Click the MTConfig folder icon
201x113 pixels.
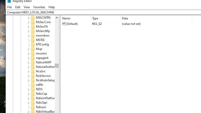[33, 45]
